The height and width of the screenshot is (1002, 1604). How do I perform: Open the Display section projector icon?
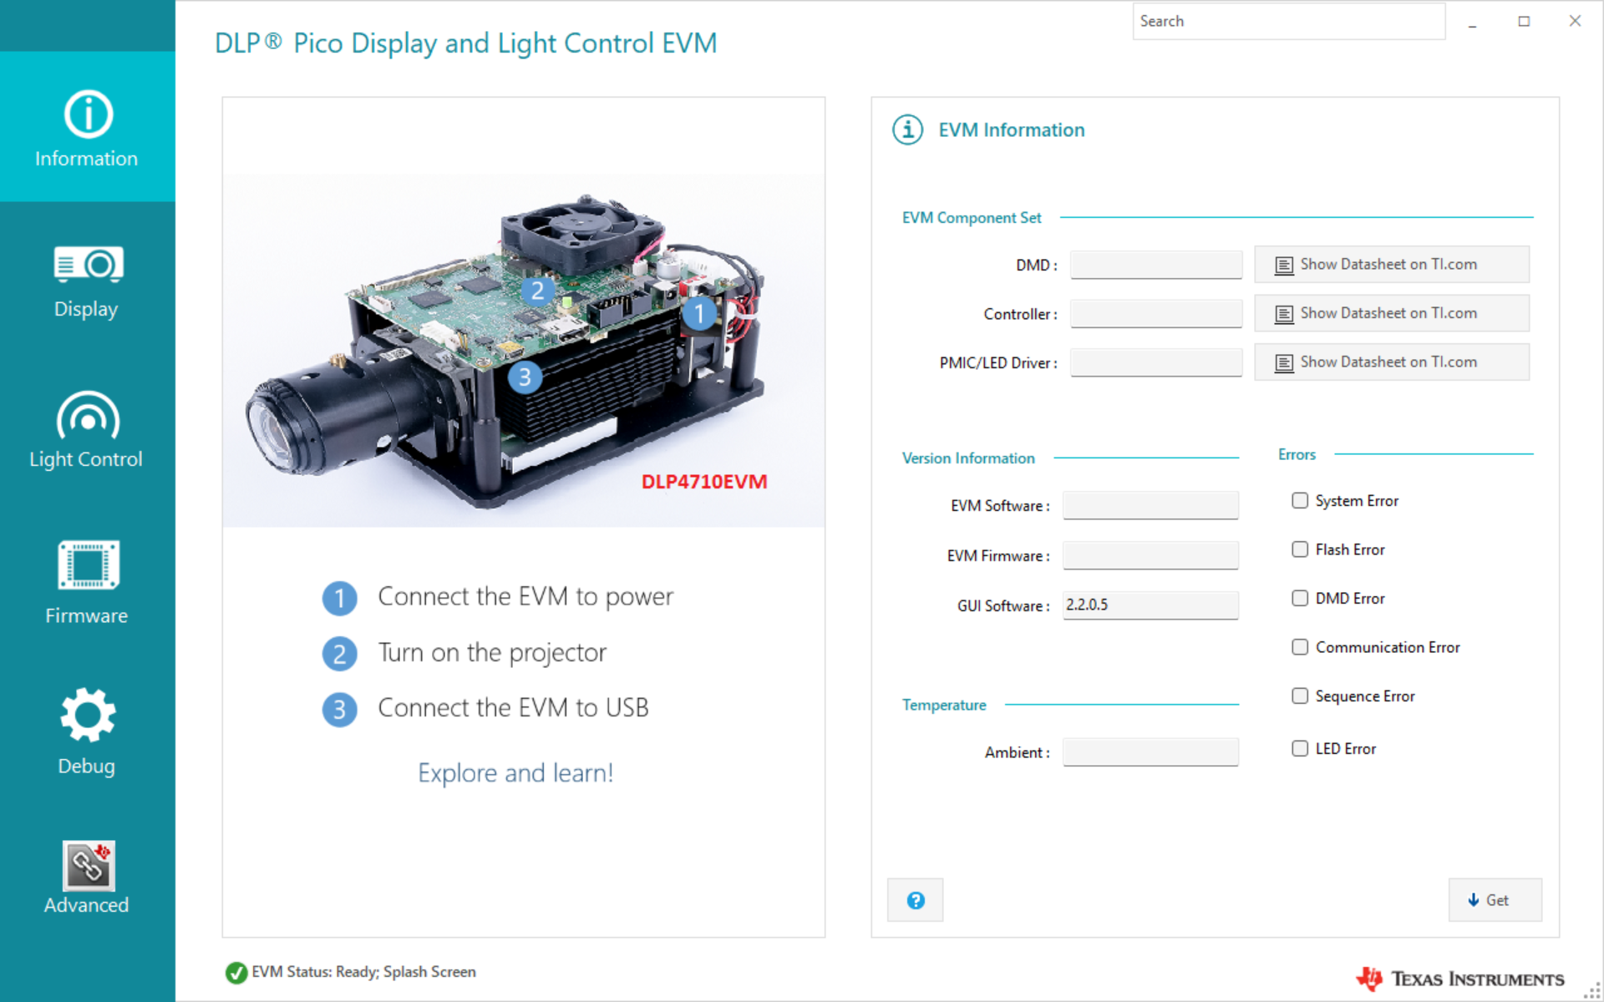(x=88, y=266)
